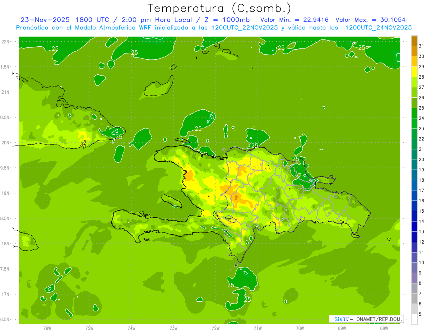Pick the gray swatch between 6 and 7
The width and height of the screenshot is (431, 333).
pos(414,299)
